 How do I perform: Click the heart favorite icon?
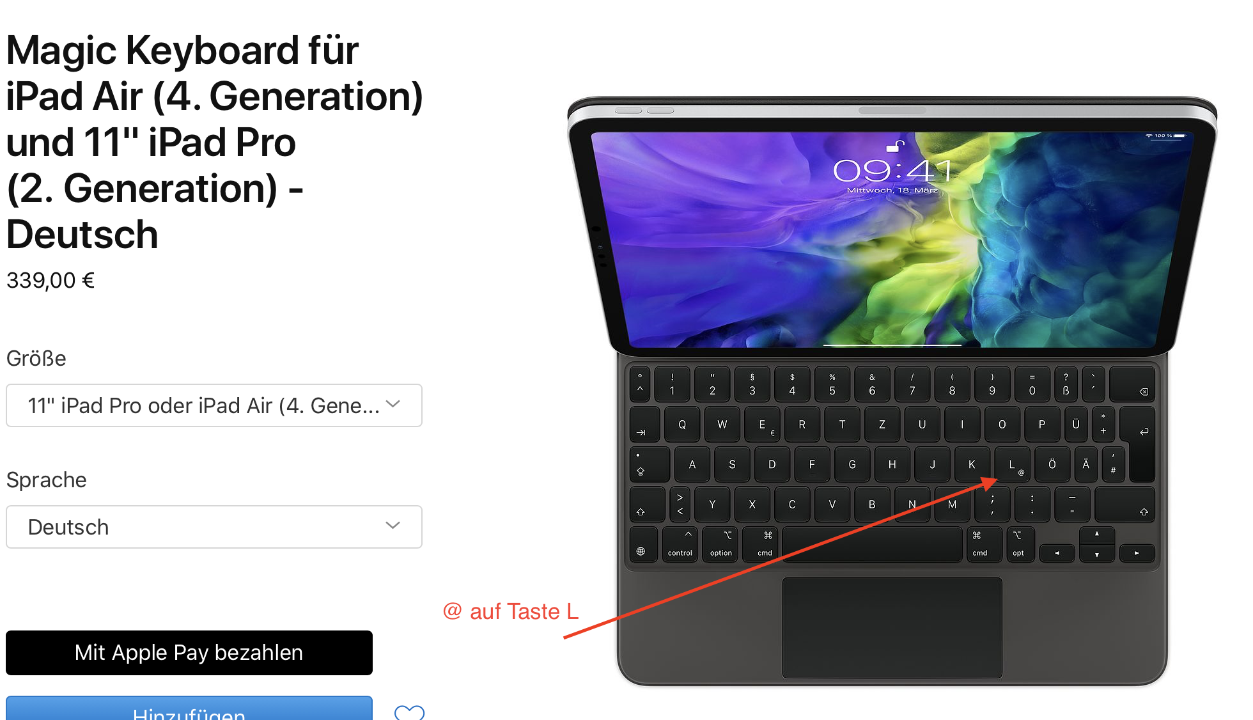pos(409,712)
